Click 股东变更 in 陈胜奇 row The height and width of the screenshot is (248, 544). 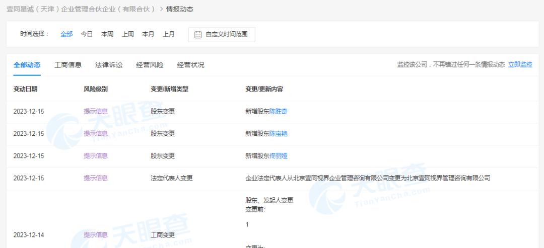click(163, 112)
